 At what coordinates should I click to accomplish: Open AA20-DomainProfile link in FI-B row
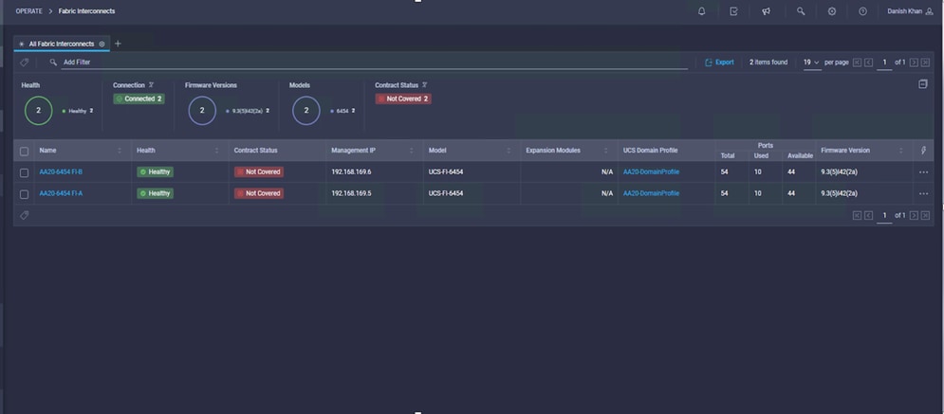click(x=651, y=171)
